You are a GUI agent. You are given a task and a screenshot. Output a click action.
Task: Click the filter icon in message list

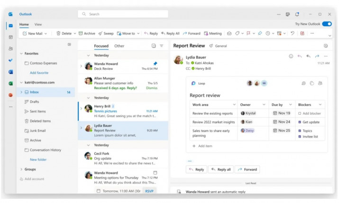pyautogui.click(x=162, y=46)
